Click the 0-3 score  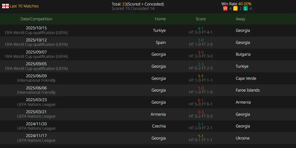[x=201, y=112]
